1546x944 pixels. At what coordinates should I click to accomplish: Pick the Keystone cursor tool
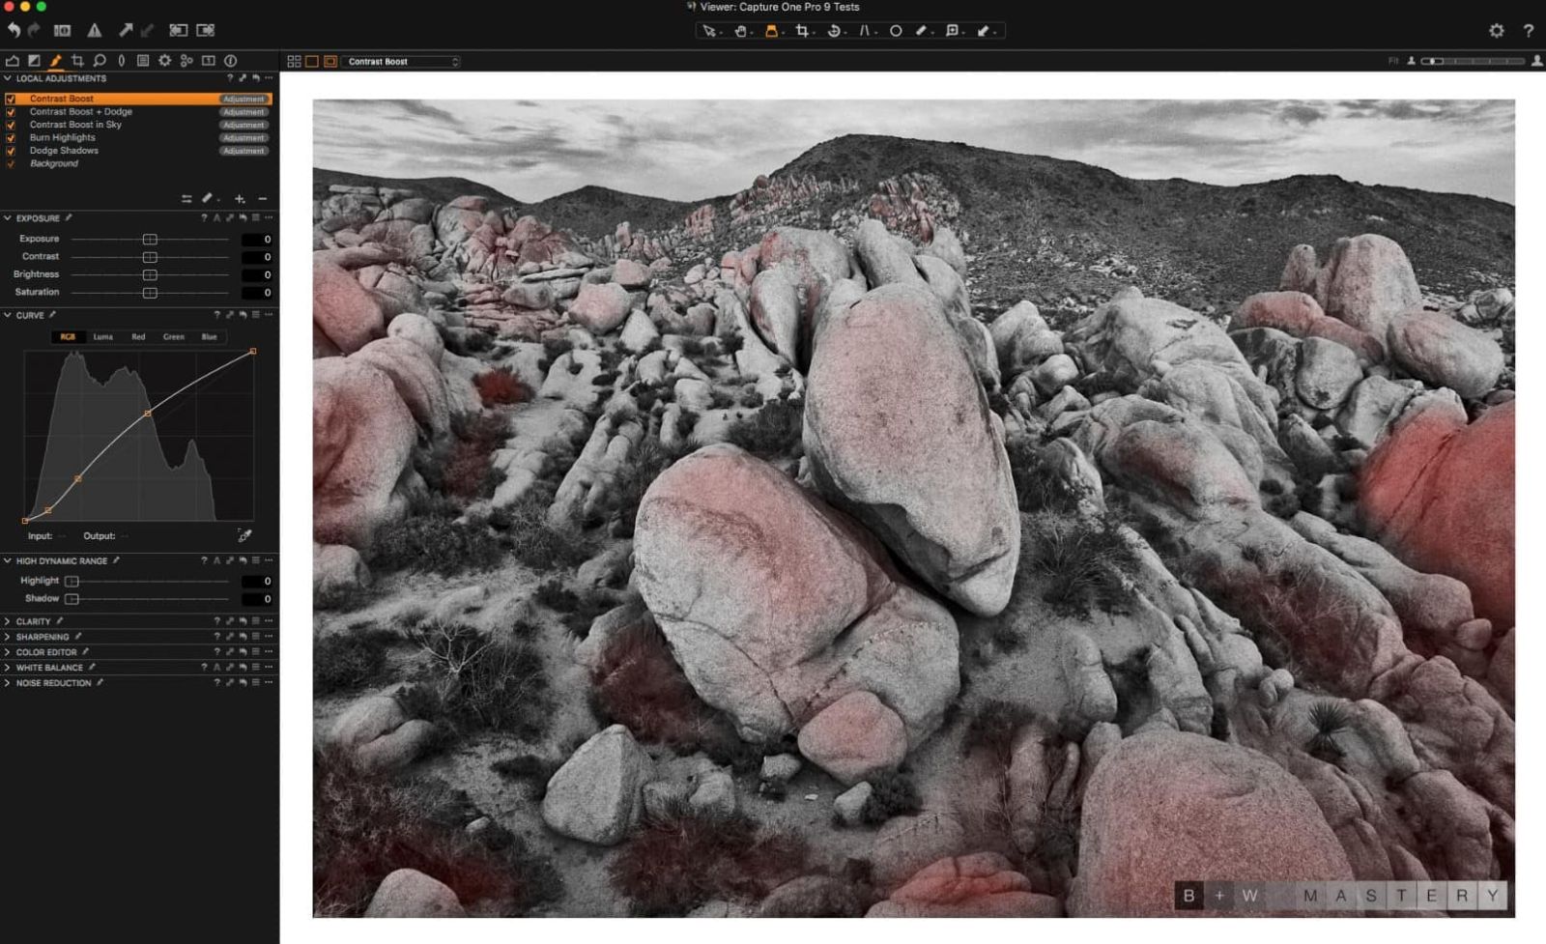tap(864, 31)
